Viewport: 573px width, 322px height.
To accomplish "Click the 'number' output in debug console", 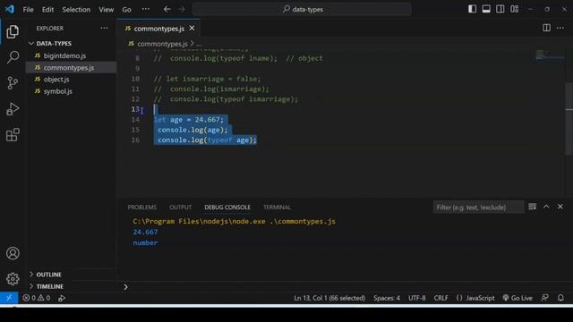I will tap(145, 242).
